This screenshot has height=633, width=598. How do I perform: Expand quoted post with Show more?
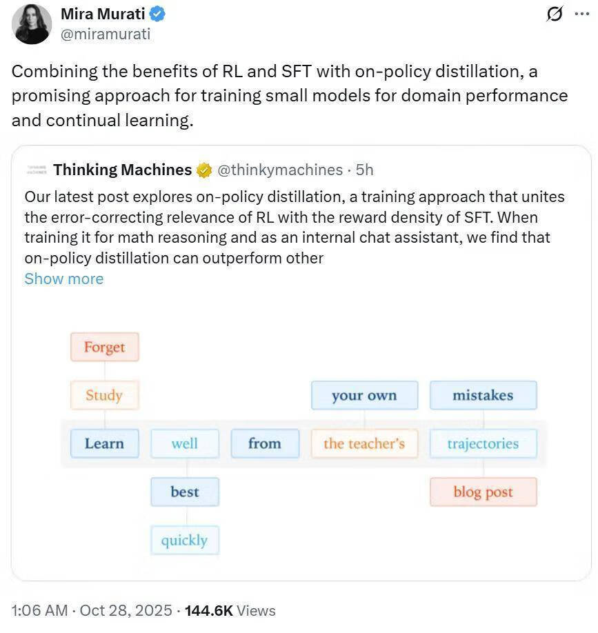tap(63, 279)
